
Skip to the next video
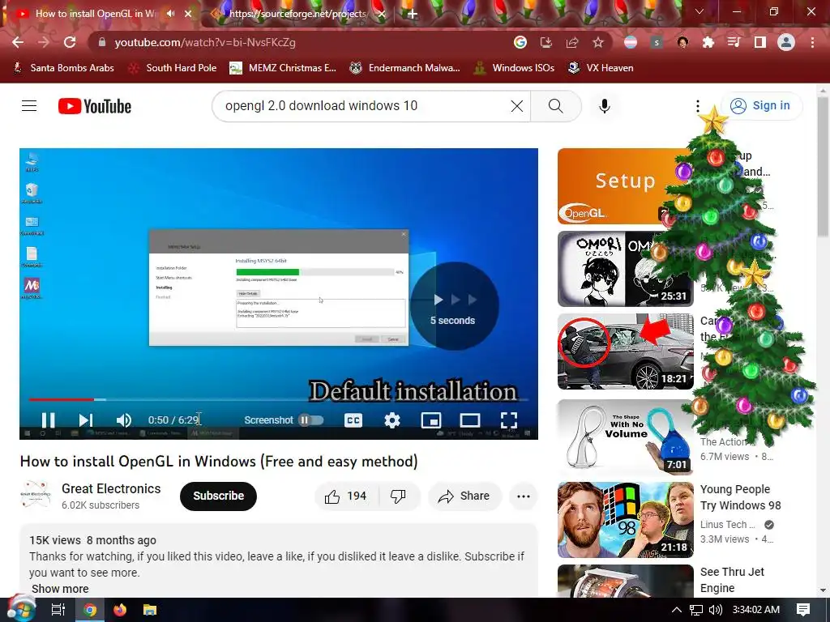coord(86,420)
